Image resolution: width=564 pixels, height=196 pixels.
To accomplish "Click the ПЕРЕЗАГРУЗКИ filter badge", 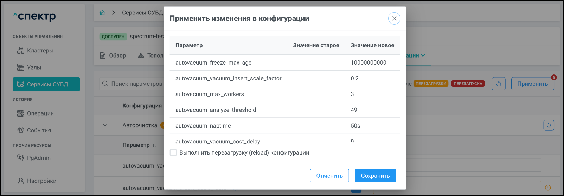I will pyautogui.click(x=431, y=84).
